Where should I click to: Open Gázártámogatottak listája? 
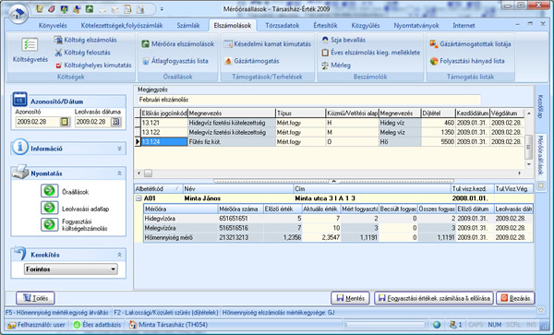coord(470,44)
